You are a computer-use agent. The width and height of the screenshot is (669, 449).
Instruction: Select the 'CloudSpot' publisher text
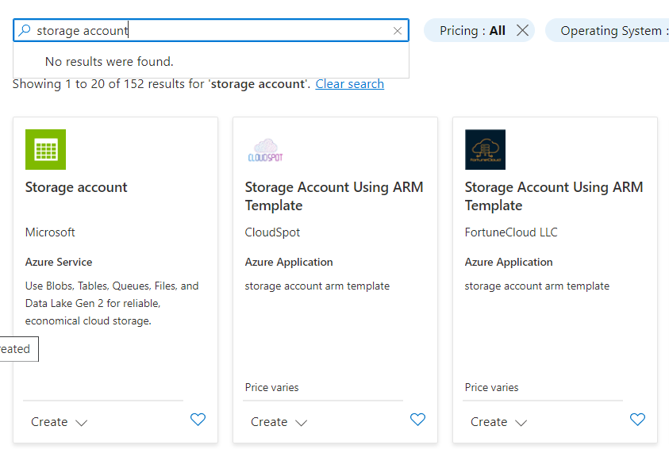[272, 232]
